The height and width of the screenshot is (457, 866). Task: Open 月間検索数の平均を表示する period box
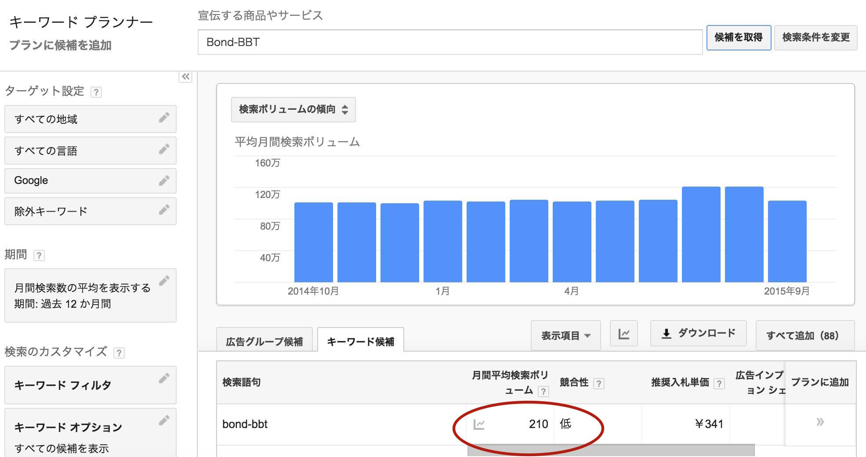[91, 295]
